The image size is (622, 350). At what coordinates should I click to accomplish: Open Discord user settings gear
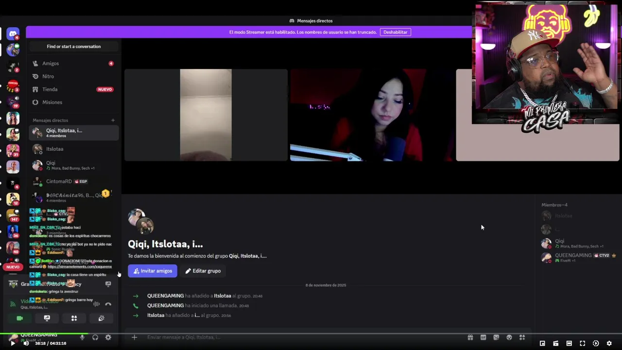(x=108, y=337)
